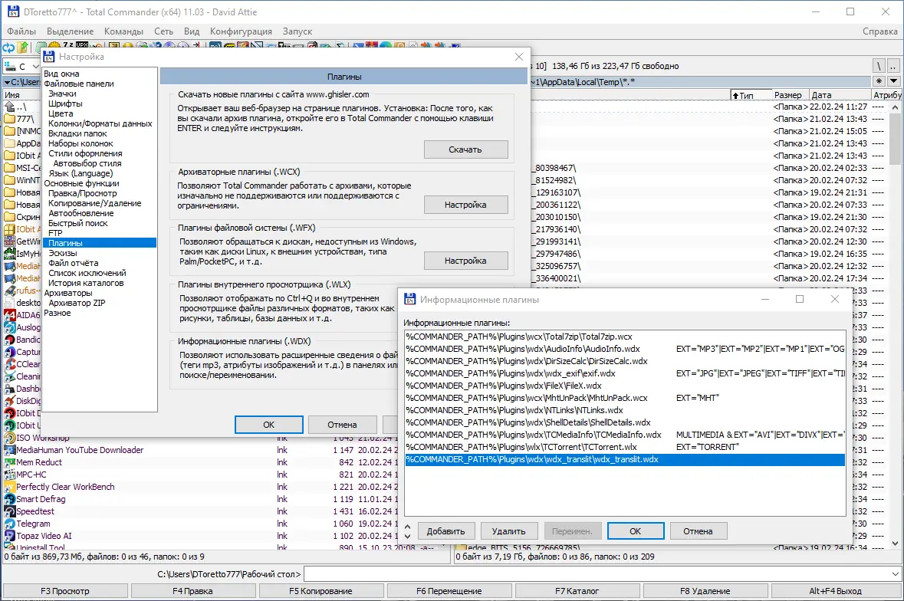Open the Запуск menu

[297, 31]
